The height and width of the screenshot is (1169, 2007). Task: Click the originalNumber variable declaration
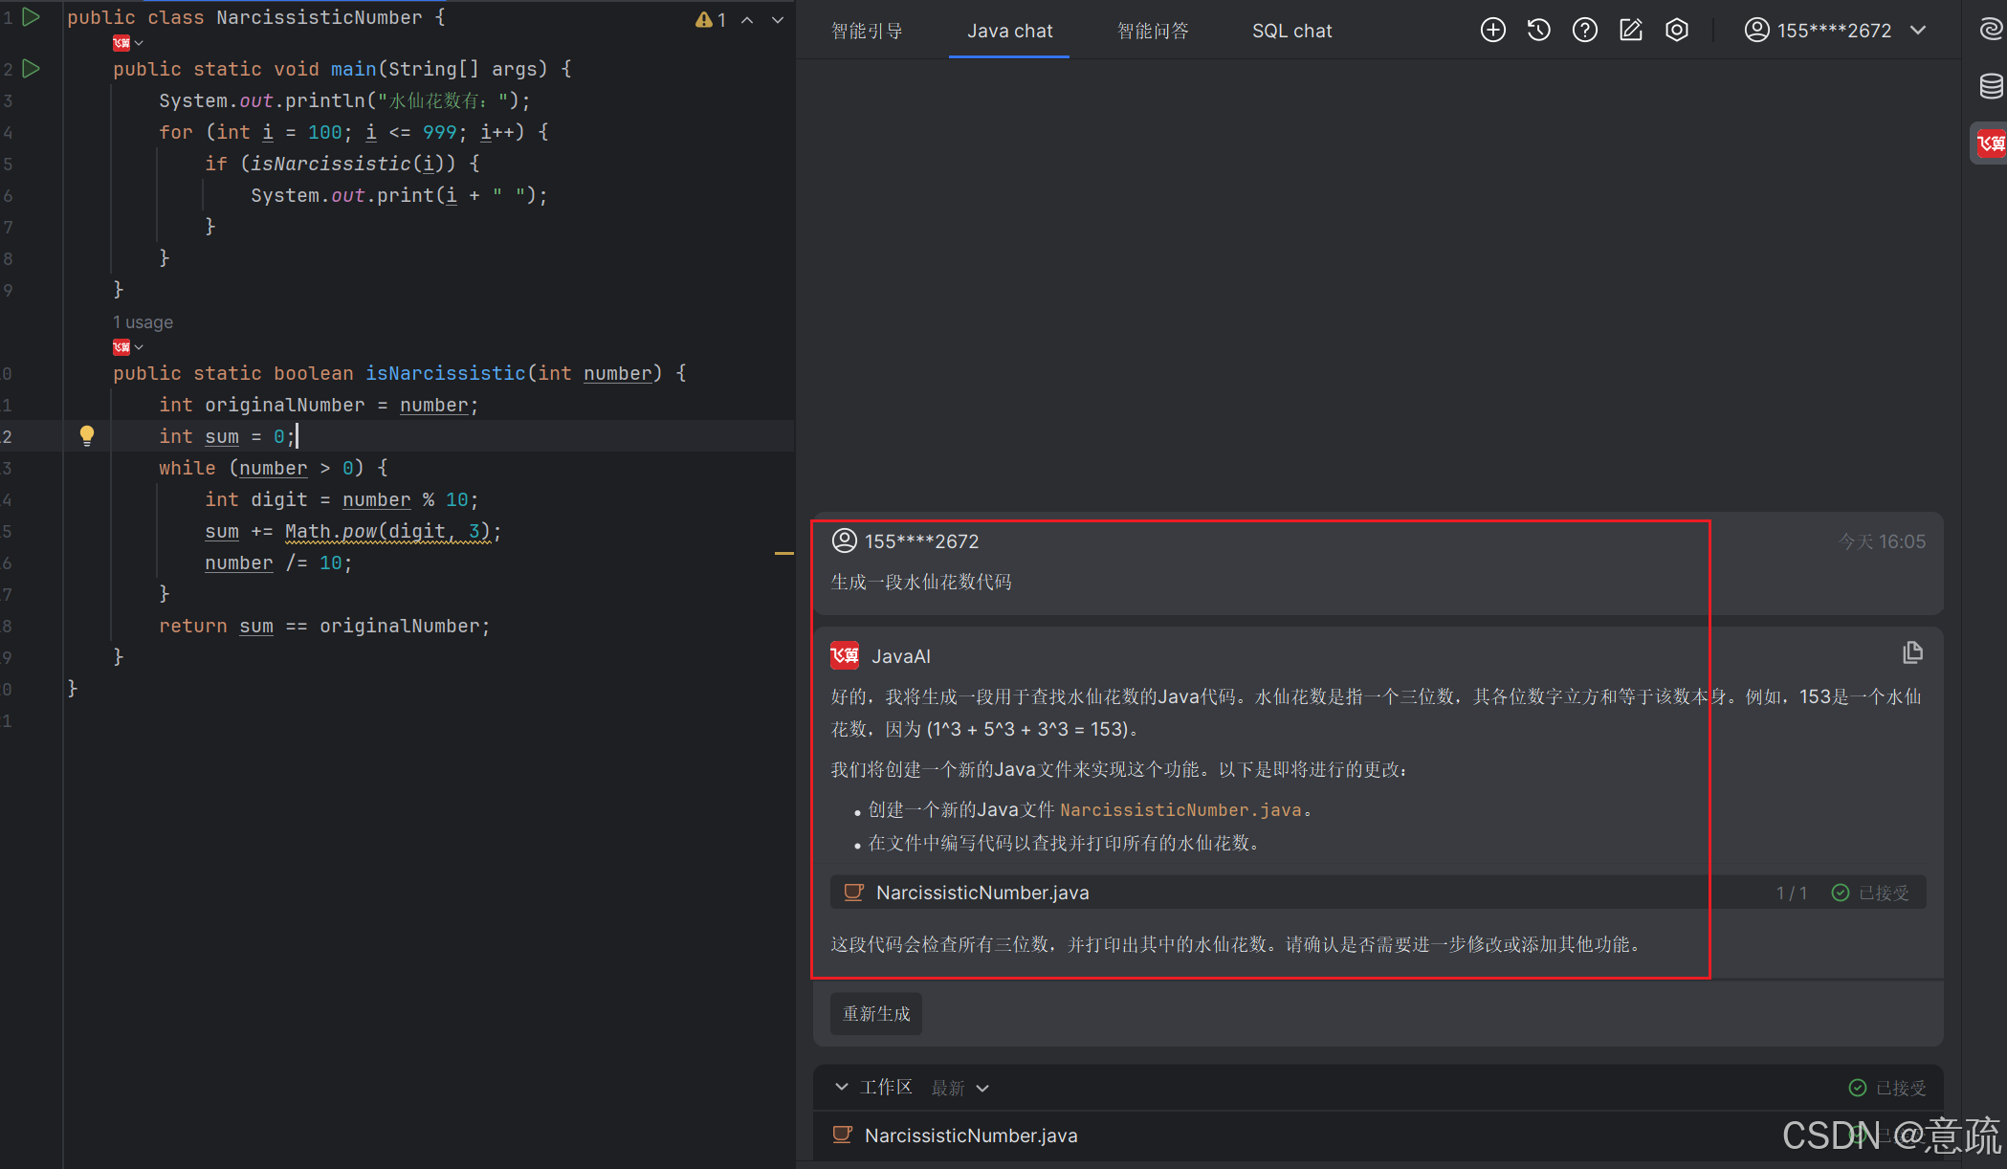click(x=285, y=405)
